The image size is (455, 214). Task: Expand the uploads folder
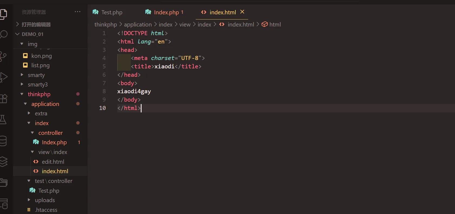coord(45,200)
